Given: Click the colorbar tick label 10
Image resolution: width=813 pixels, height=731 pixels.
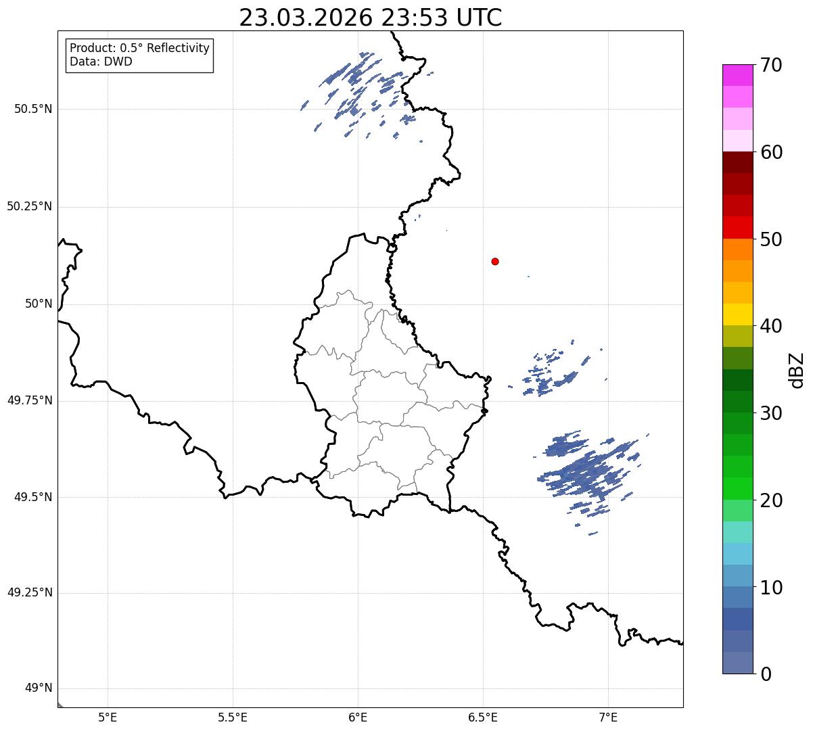Looking at the screenshot, I should coord(772,588).
